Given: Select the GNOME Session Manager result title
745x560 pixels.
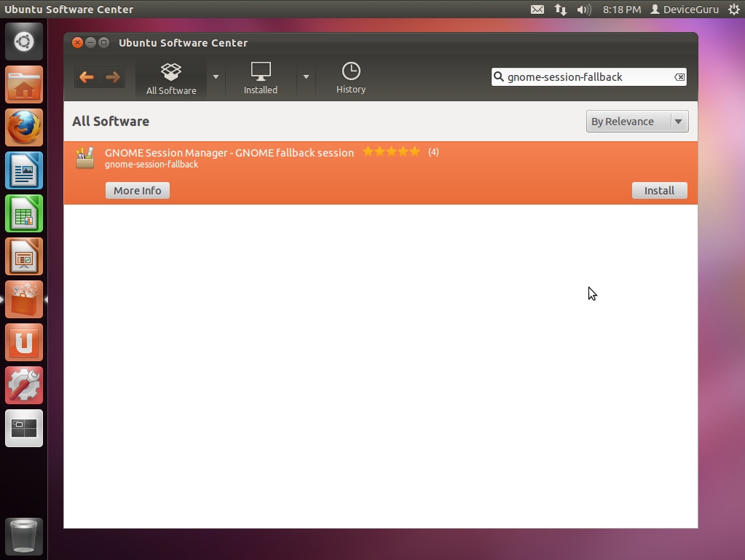Looking at the screenshot, I should pos(229,152).
